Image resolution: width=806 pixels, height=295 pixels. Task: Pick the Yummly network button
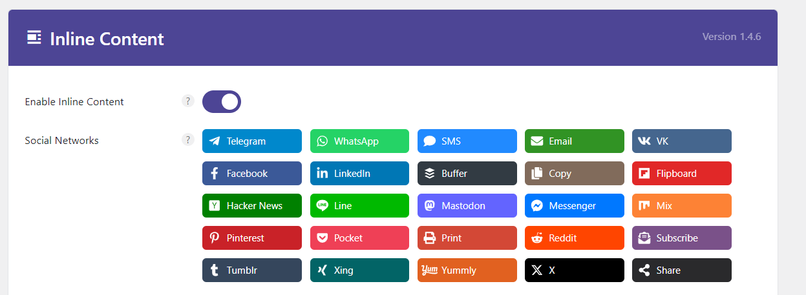tap(467, 270)
